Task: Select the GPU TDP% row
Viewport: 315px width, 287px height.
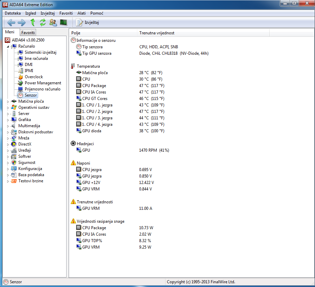Action: tap(192, 240)
